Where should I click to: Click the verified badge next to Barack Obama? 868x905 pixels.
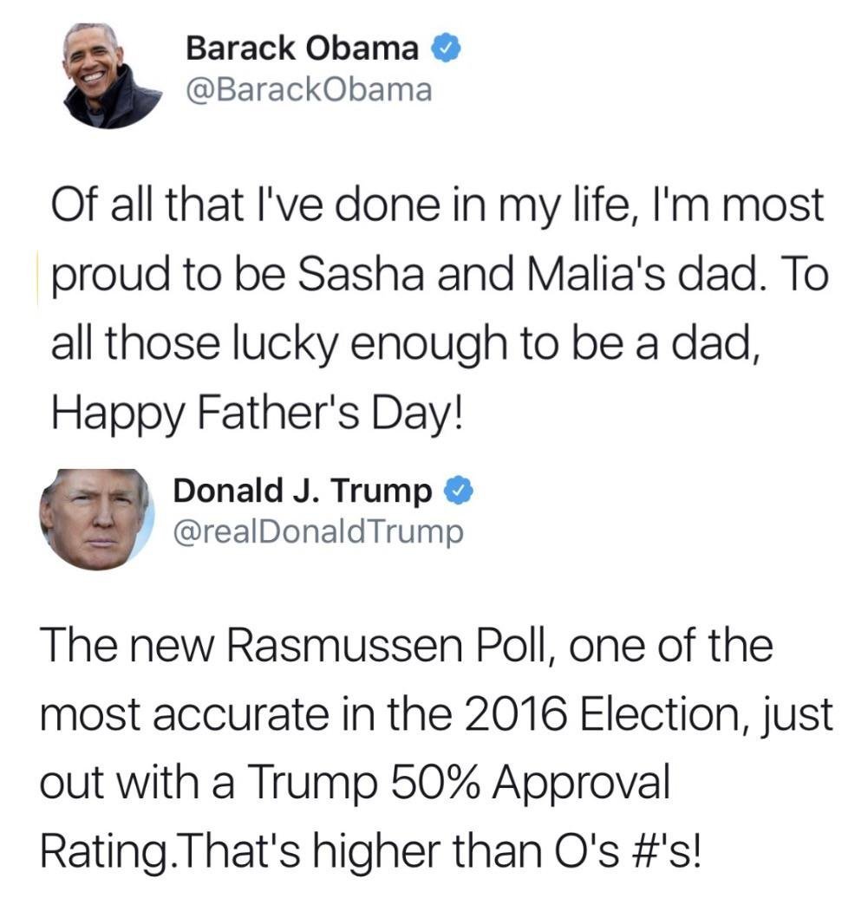coord(444,49)
